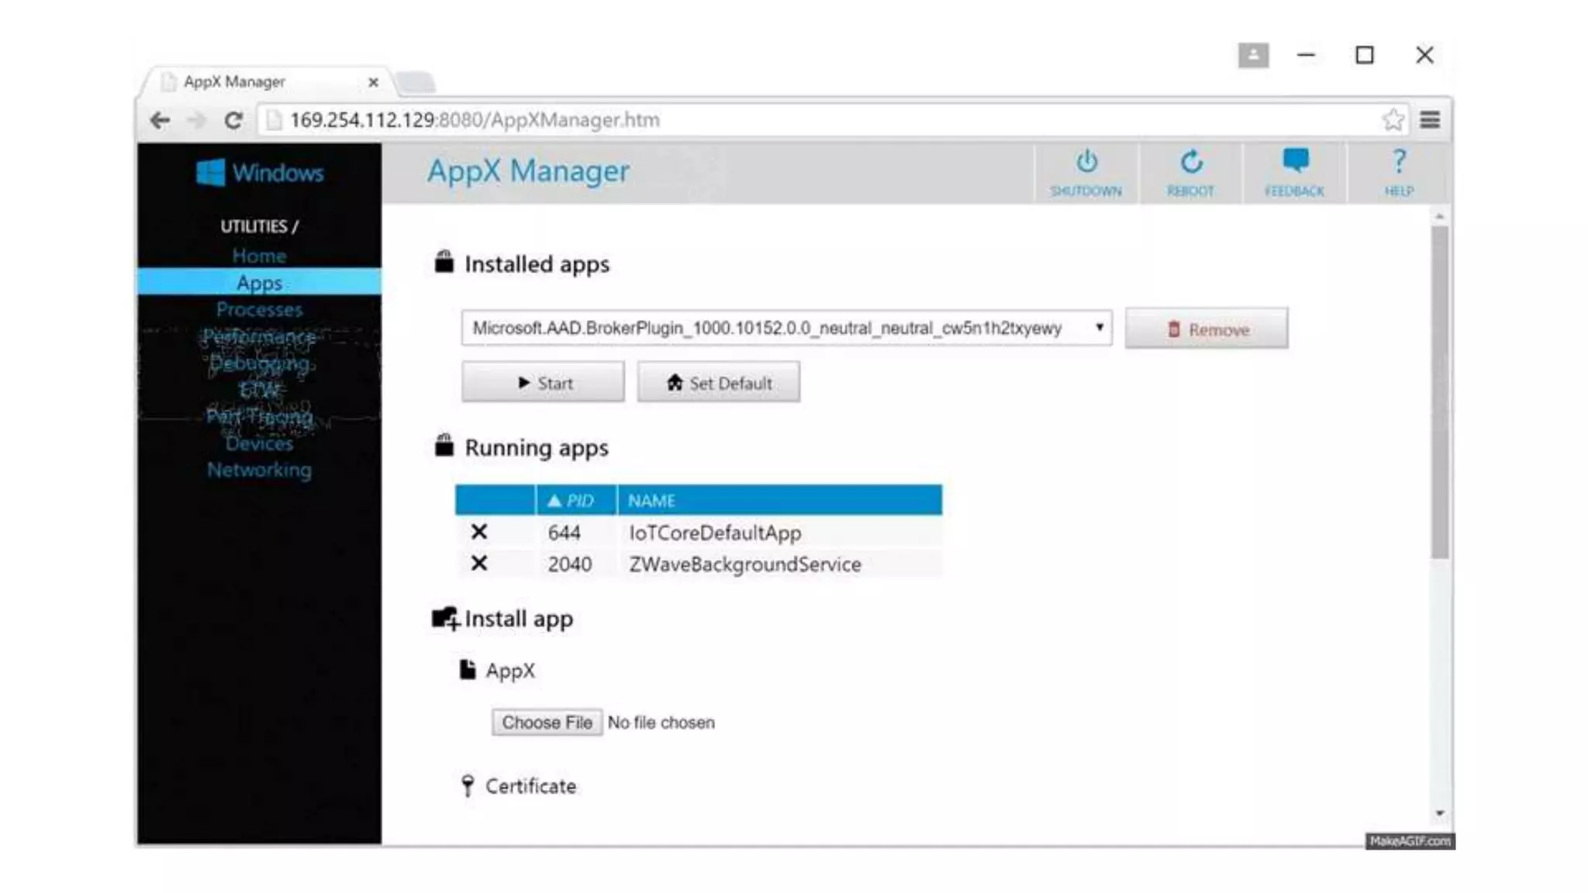The image size is (1588, 893).
Task: Click the Set Default button
Action: point(718,383)
